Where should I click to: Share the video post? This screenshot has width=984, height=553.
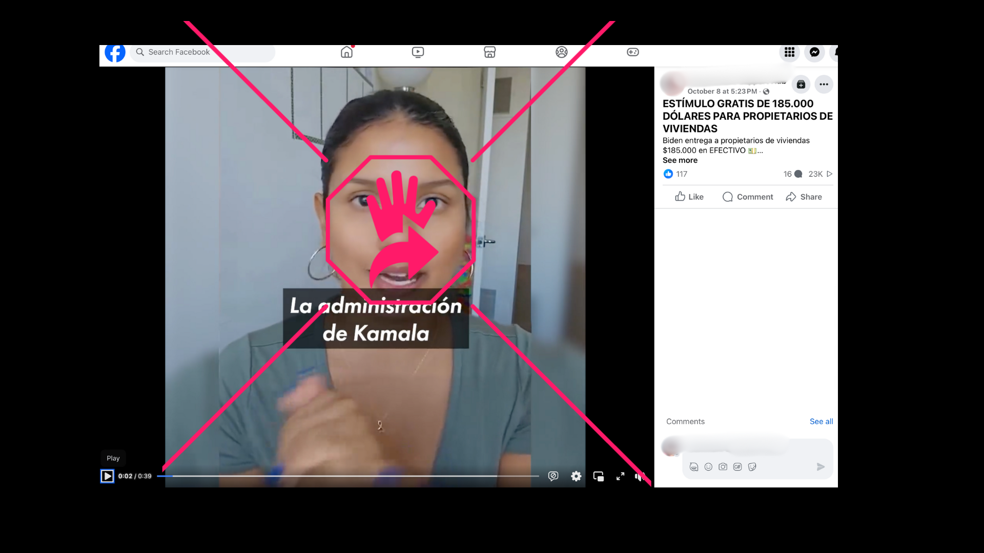(804, 197)
